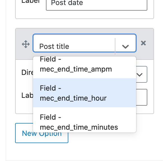Focus the Label field containing Post date
Viewport: 163px width, 161px height.
pos(97,4)
